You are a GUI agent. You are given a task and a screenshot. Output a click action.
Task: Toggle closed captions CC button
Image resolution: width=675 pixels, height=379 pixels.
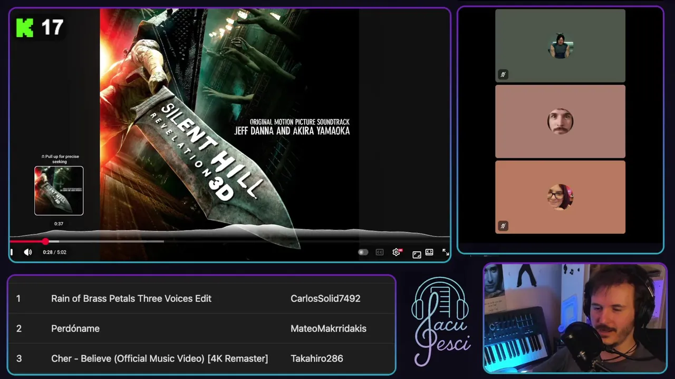379,252
